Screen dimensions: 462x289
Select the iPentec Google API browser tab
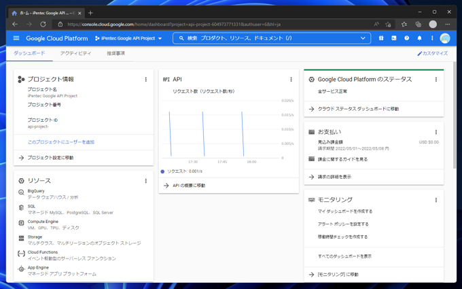[x=47, y=13]
